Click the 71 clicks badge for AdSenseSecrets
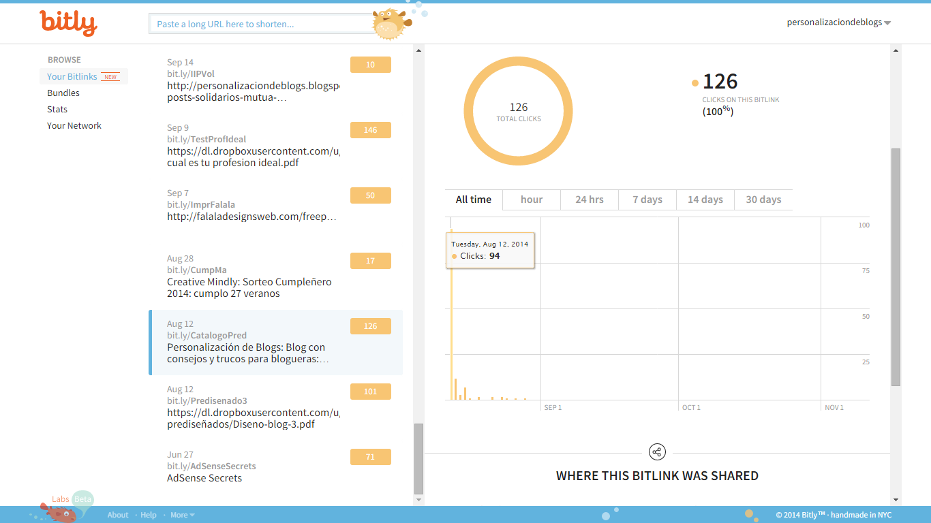Viewport: 931px width, 523px height. [x=371, y=457]
